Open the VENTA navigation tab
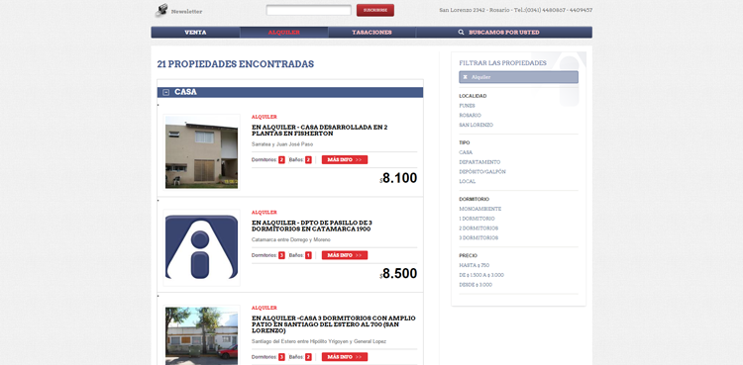 point(195,33)
